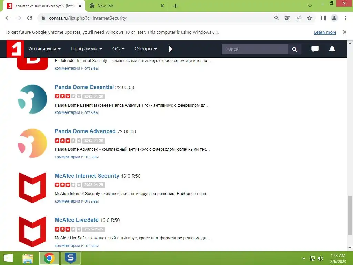Open the comments speech bubble icon
353x265 pixels.
pos(315,49)
